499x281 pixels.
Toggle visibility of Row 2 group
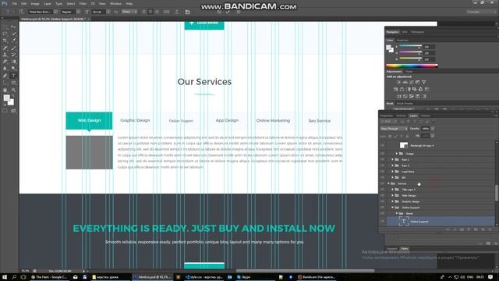[x=382, y=159]
